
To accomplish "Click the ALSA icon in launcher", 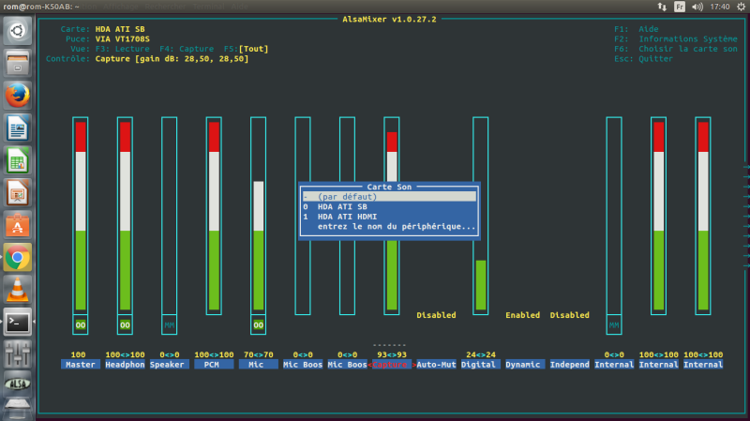I will coord(17,383).
